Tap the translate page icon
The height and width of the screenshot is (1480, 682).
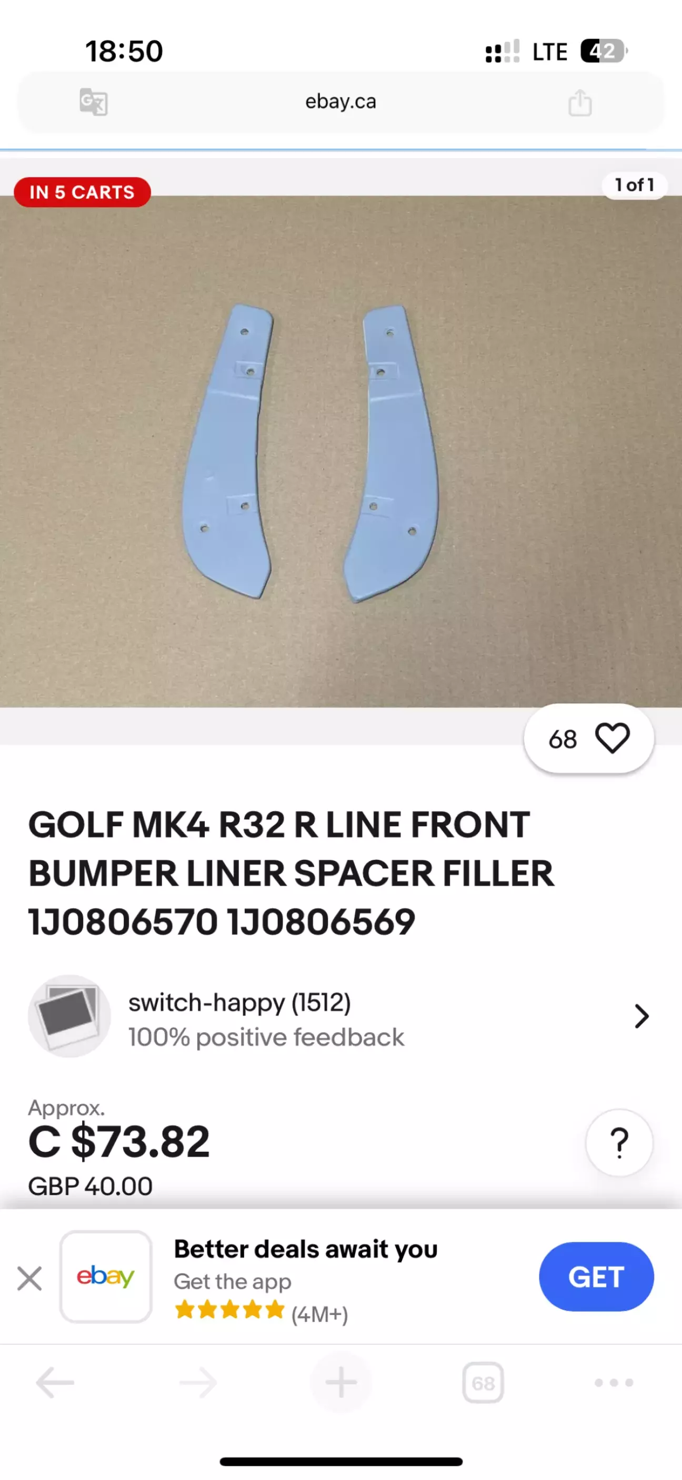point(94,102)
